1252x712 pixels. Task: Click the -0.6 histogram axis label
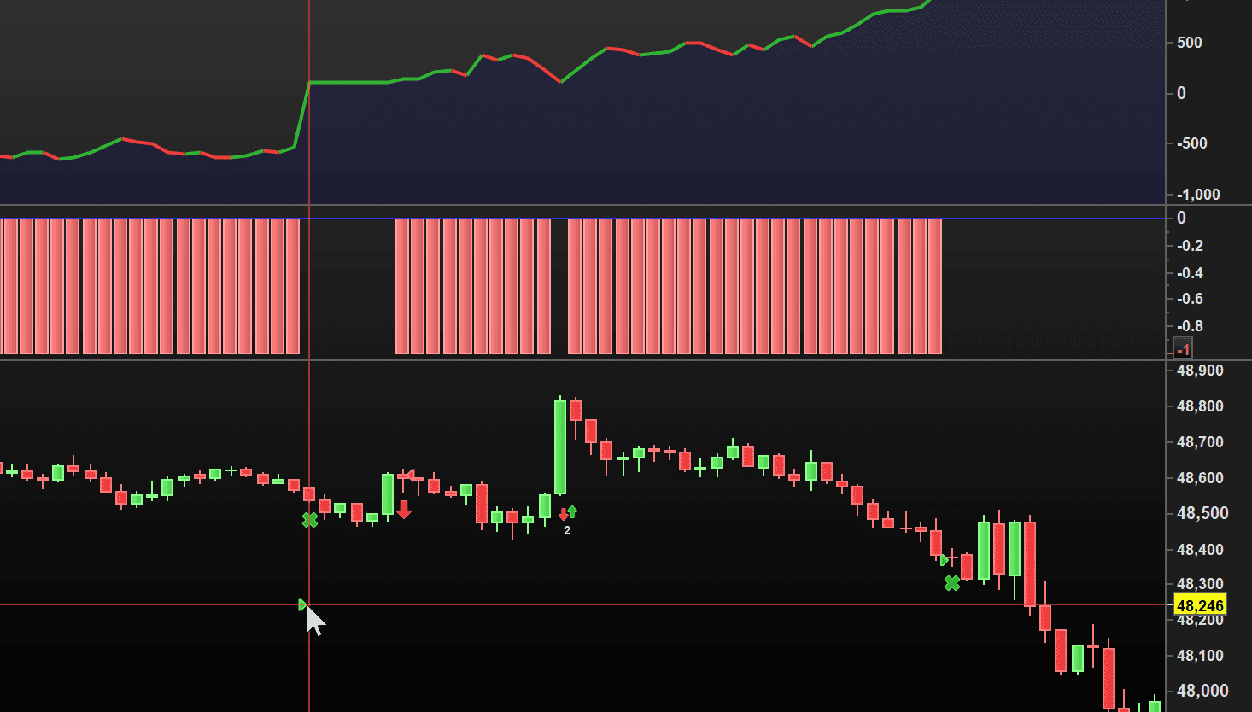click(x=1190, y=299)
